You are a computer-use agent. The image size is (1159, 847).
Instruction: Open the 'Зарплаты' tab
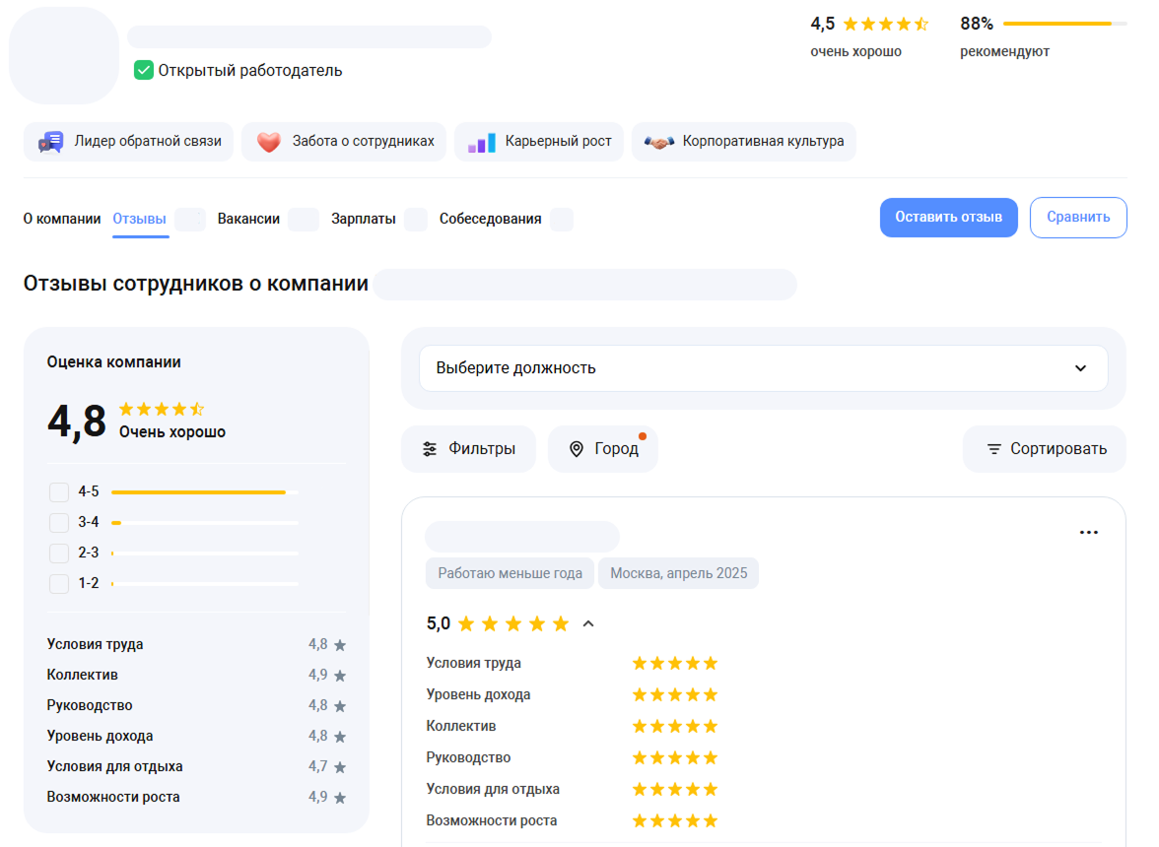(364, 219)
